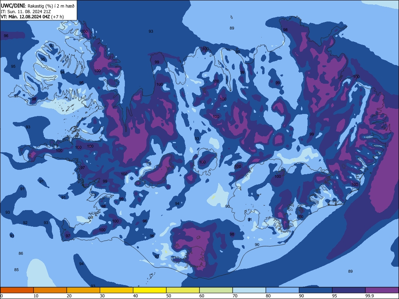Click the 'Rakastig (%) í 2 m hæð' label
Image resolution: width=399 pixels, height=299 pixels.
(x=51, y=6)
